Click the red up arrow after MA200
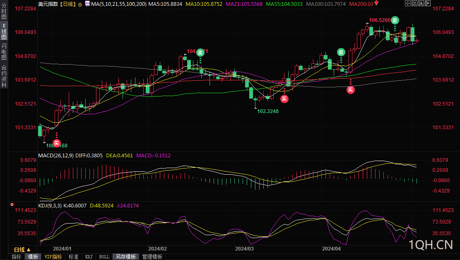 click(376, 3)
